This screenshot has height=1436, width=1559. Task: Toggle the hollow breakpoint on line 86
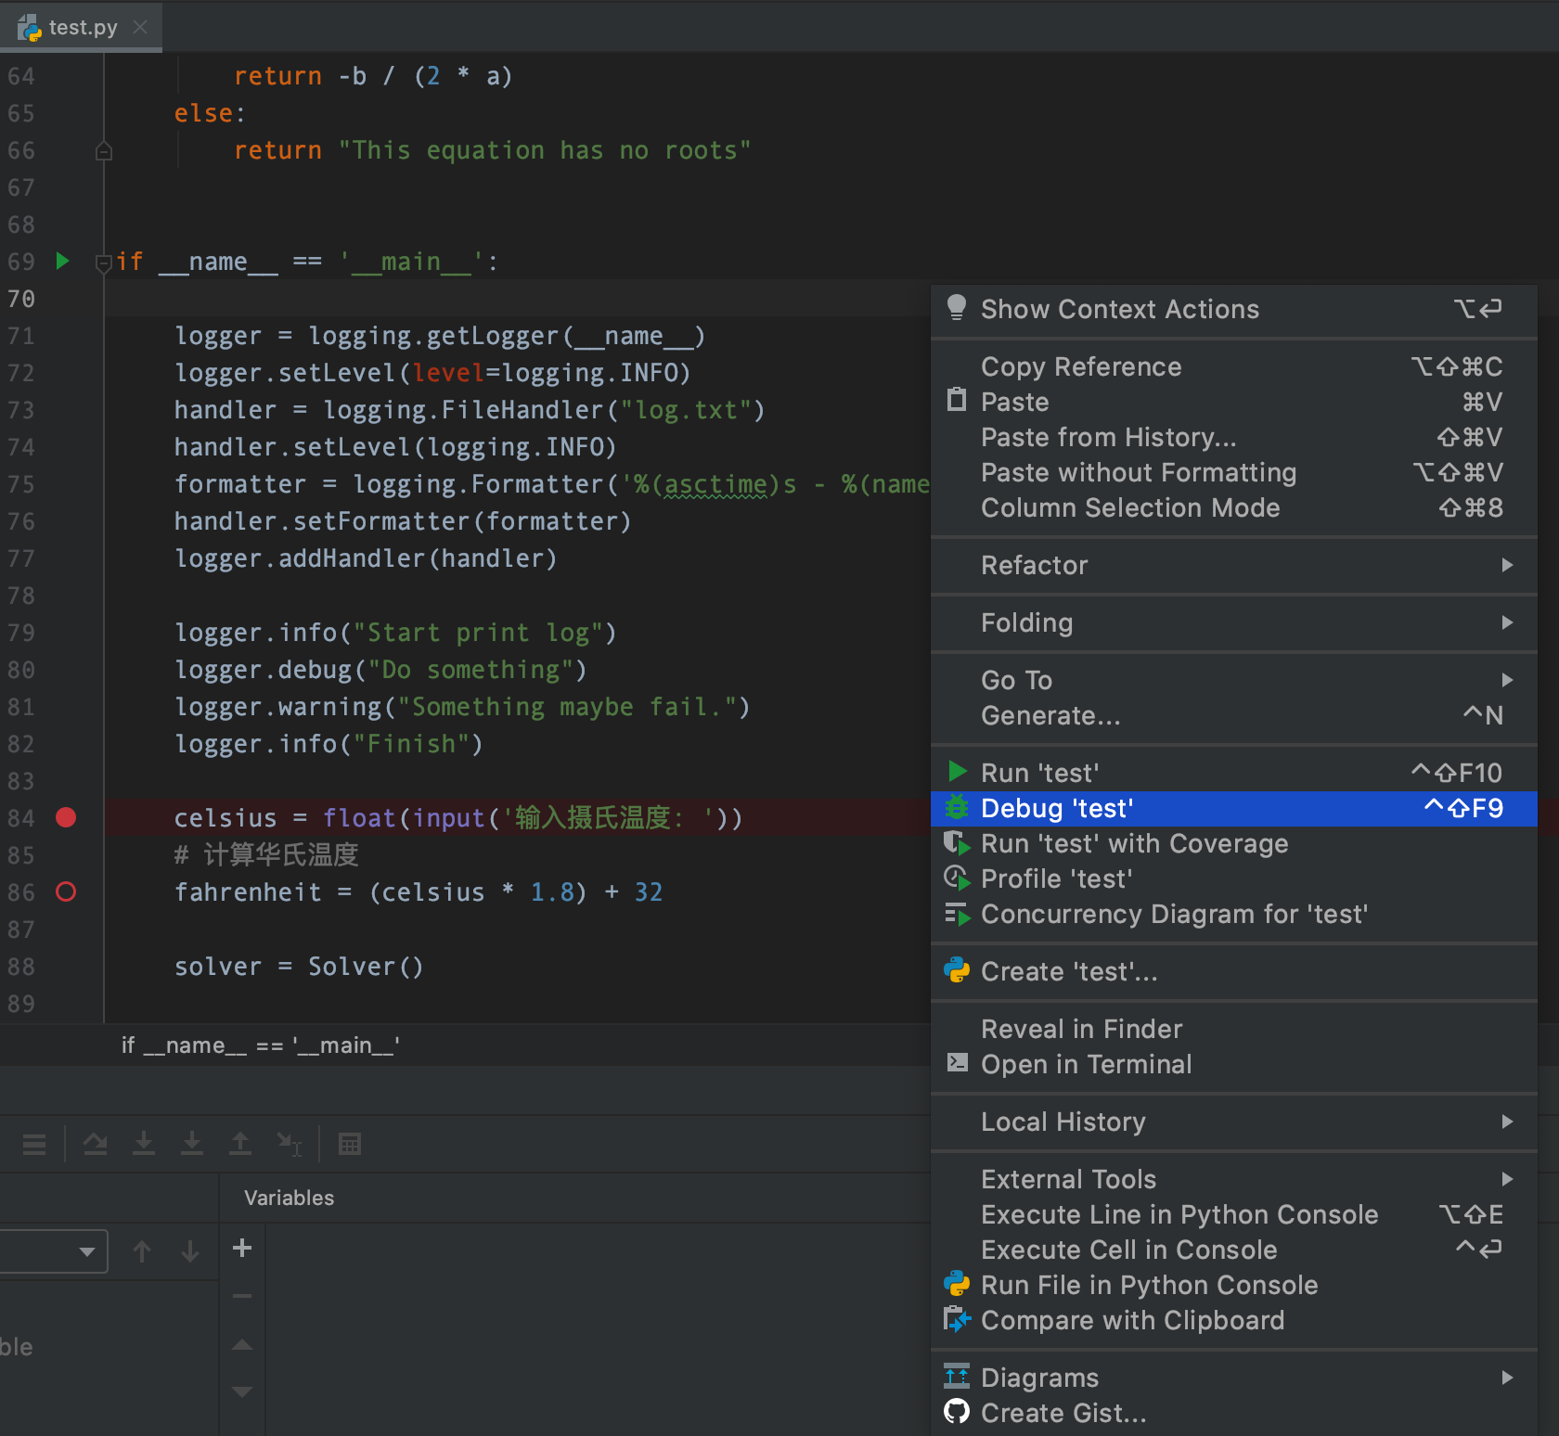tap(66, 891)
